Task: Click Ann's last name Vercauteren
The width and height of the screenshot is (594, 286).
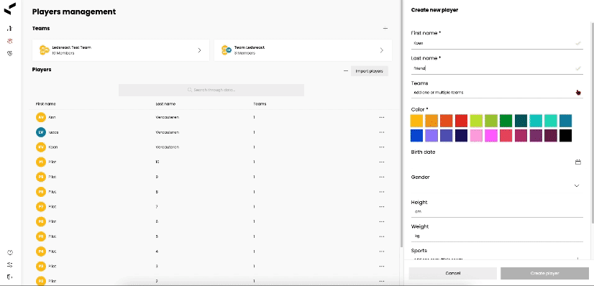Action: click(167, 117)
